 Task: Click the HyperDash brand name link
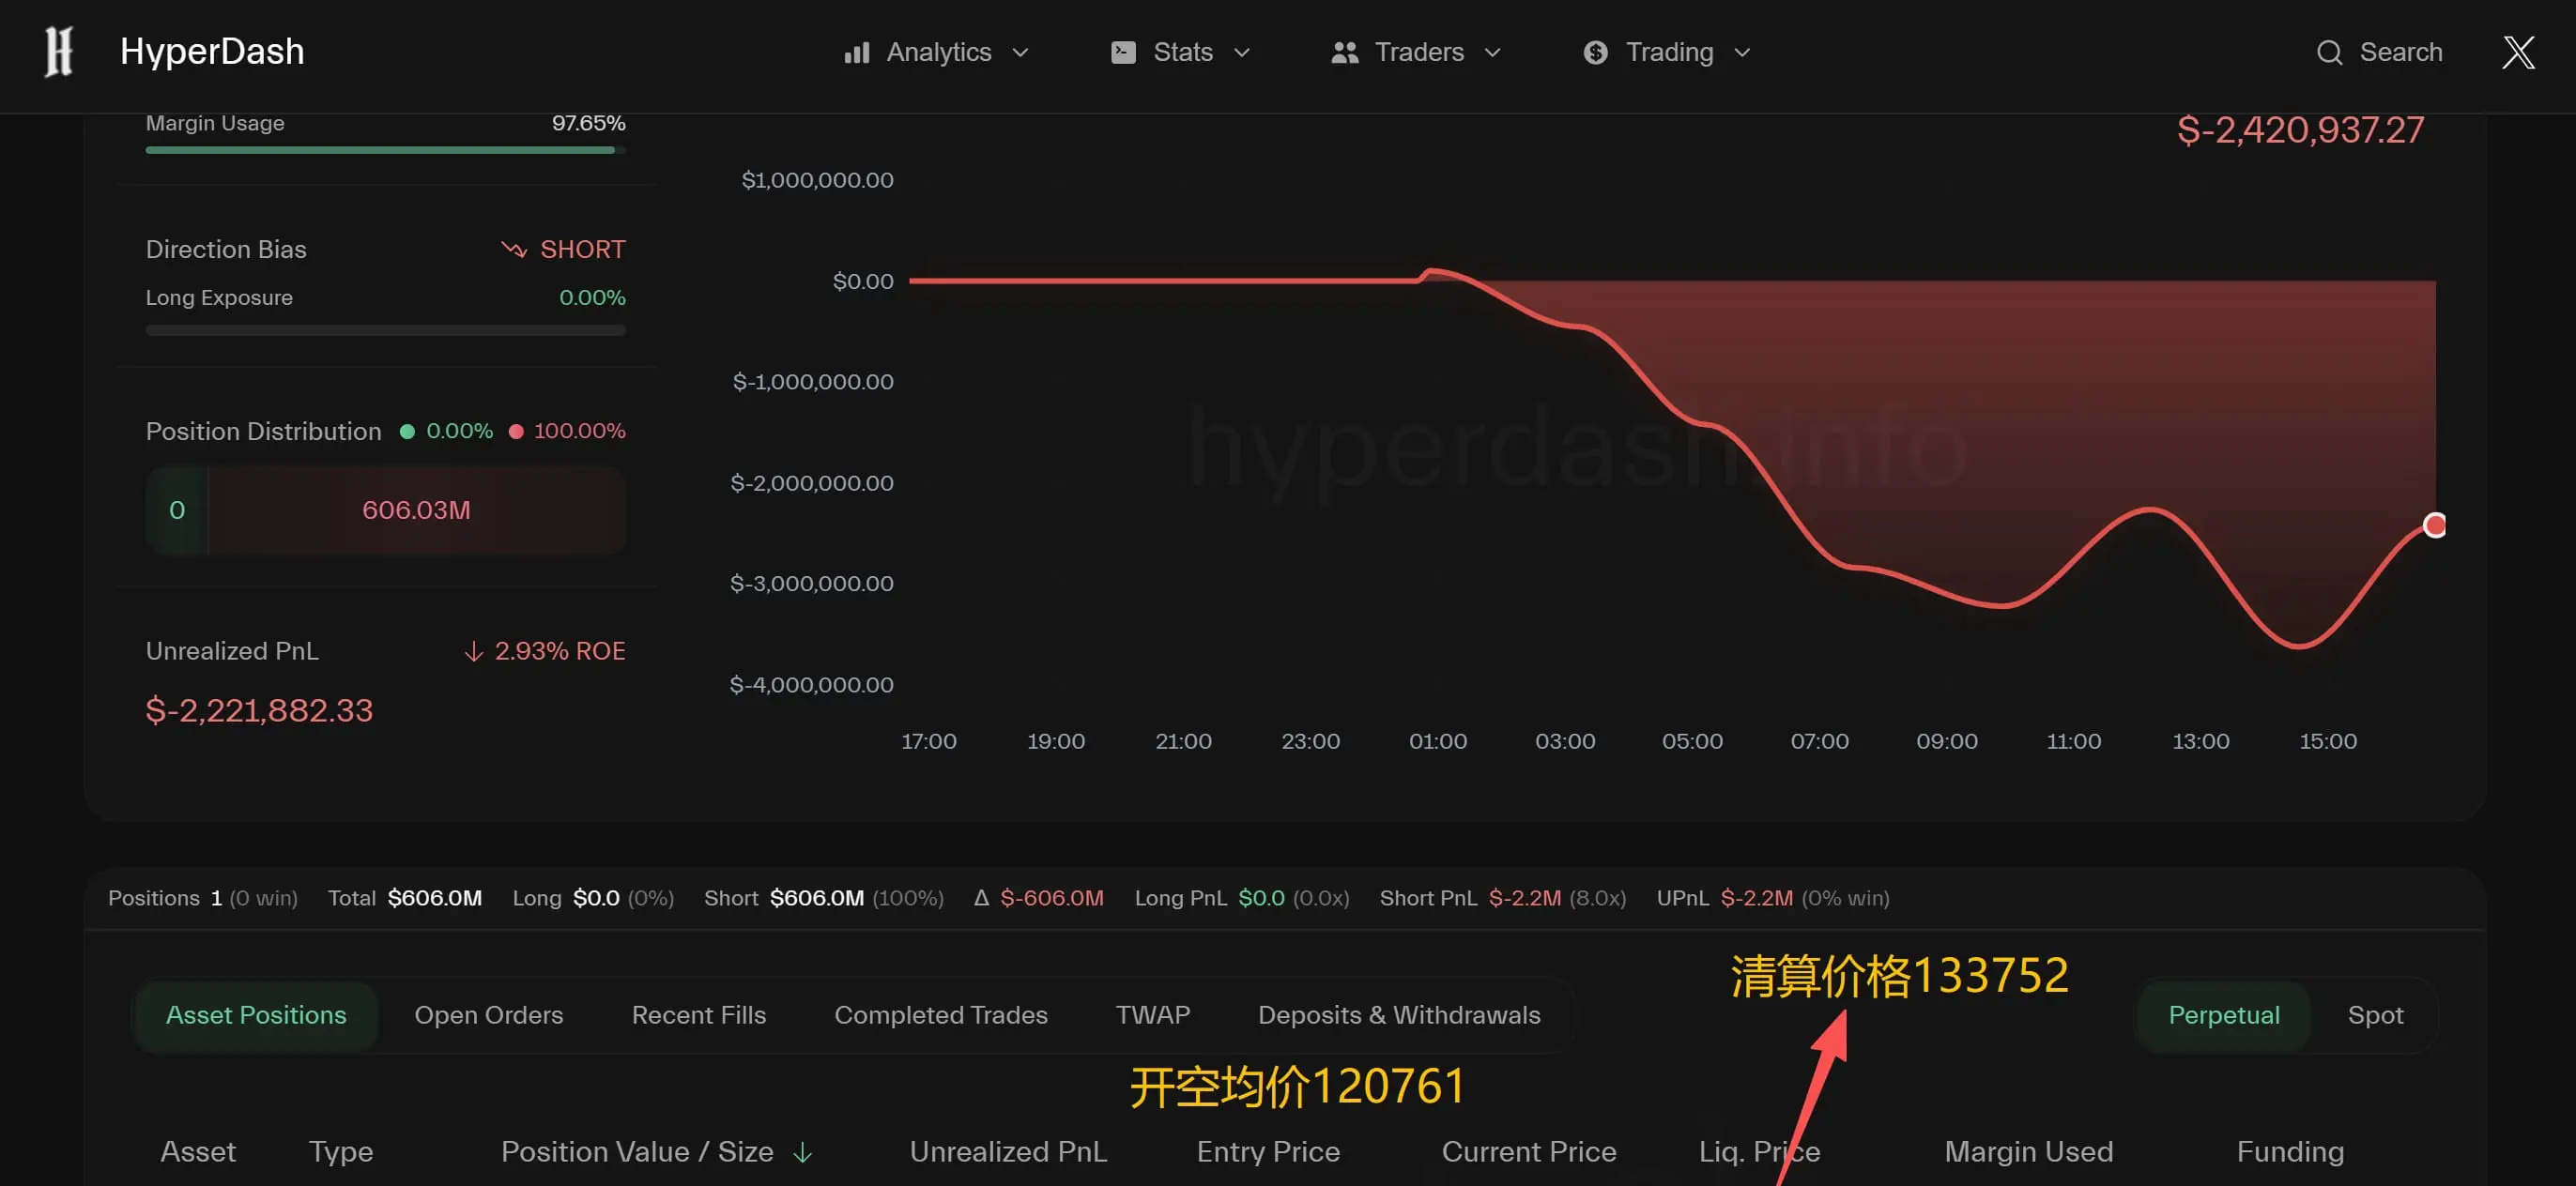coord(212,52)
